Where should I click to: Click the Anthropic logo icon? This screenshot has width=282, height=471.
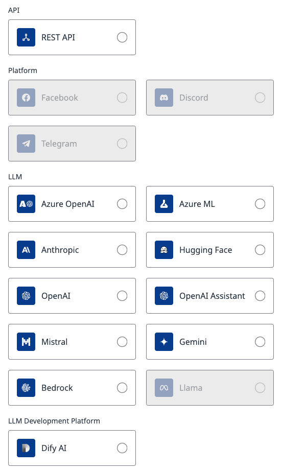(26, 250)
